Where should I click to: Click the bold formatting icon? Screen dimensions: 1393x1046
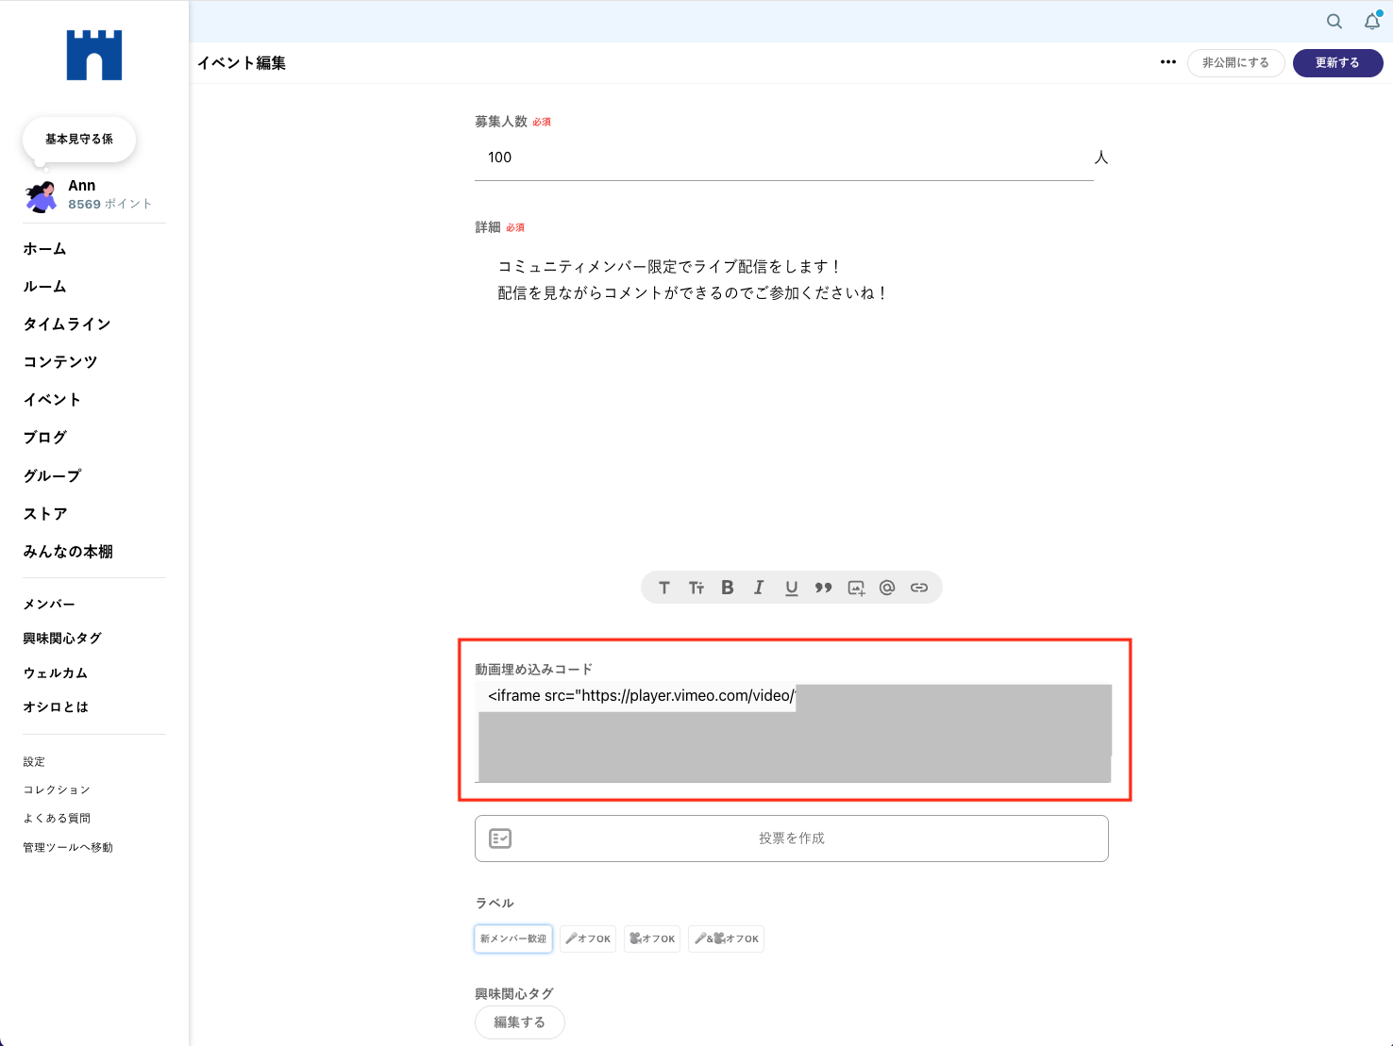point(728,588)
